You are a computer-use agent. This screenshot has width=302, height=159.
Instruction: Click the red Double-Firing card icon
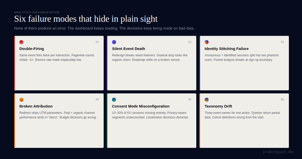21,42
